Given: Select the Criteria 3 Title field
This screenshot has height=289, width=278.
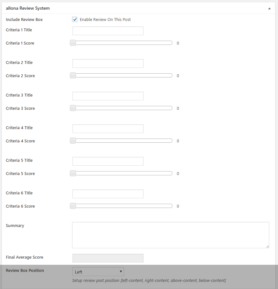Looking at the screenshot, I should click(x=108, y=96).
